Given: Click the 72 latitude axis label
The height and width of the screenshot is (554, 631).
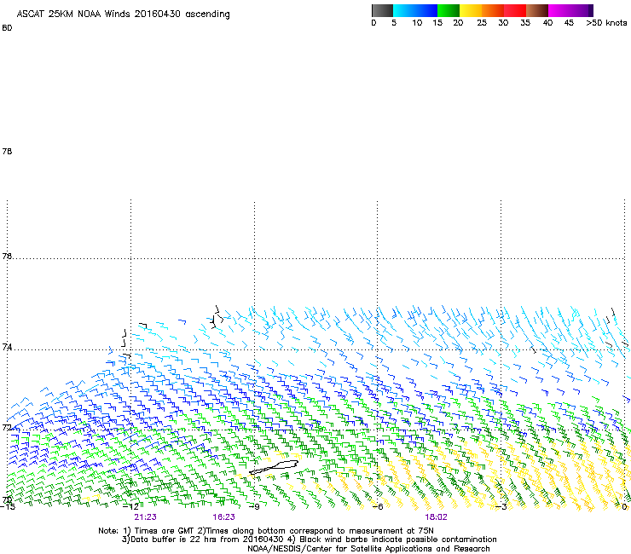Looking at the screenshot, I should coord(7,427).
